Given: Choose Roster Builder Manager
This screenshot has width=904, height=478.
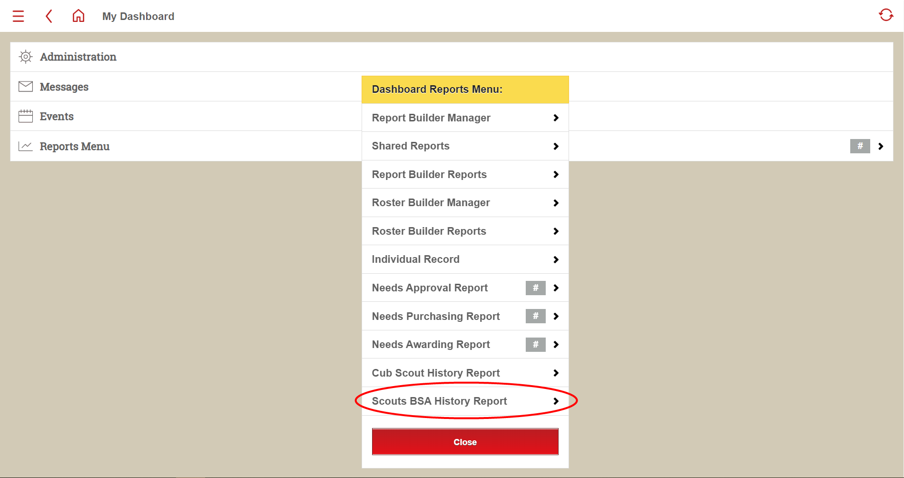Looking at the screenshot, I should [465, 203].
